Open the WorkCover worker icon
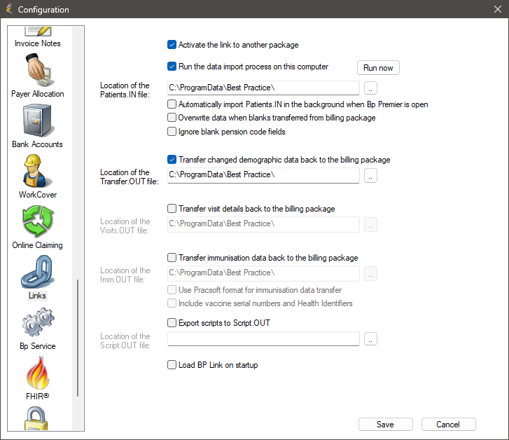509x440 pixels. 36,171
